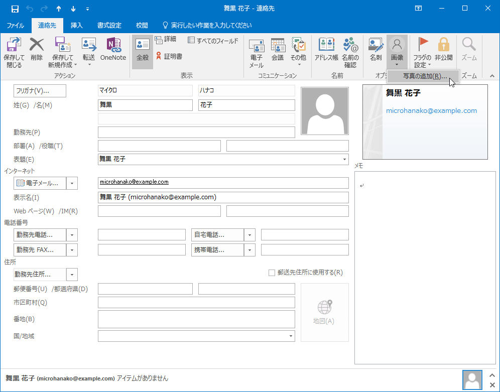Open the Country/Region dropdown list
This screenshot has height=392, width=500.
(x=291, y=336)
